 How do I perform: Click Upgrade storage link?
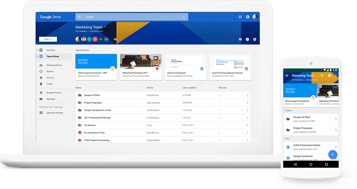pyautogui.click(x=54, y=113)
